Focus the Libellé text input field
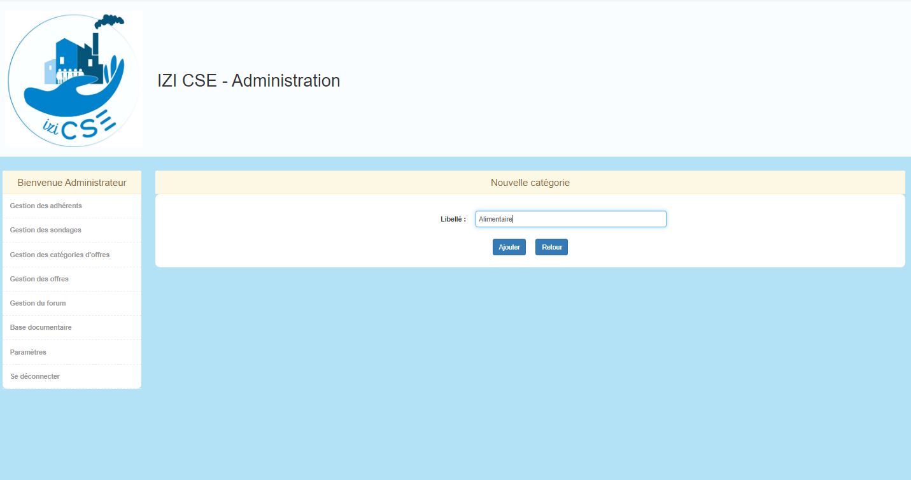The height and width of the screenshot is (480, 911). (570, 219)
